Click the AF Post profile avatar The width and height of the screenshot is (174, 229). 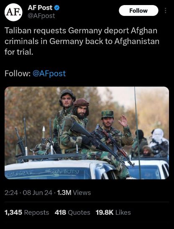click(x=13, y=12)
